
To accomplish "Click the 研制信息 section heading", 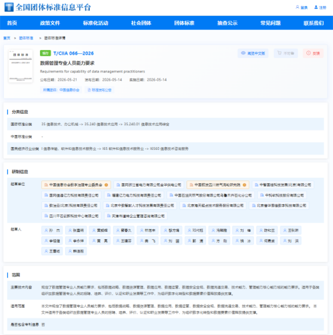I will click(x=20, y=172).
